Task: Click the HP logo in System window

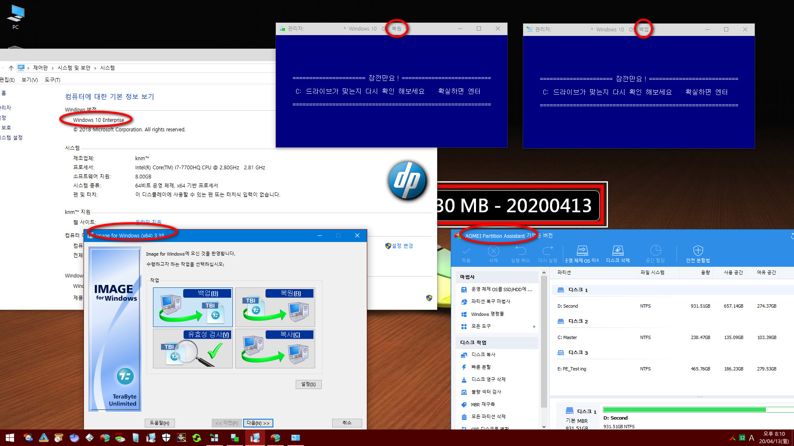Action: click(407, 180)
